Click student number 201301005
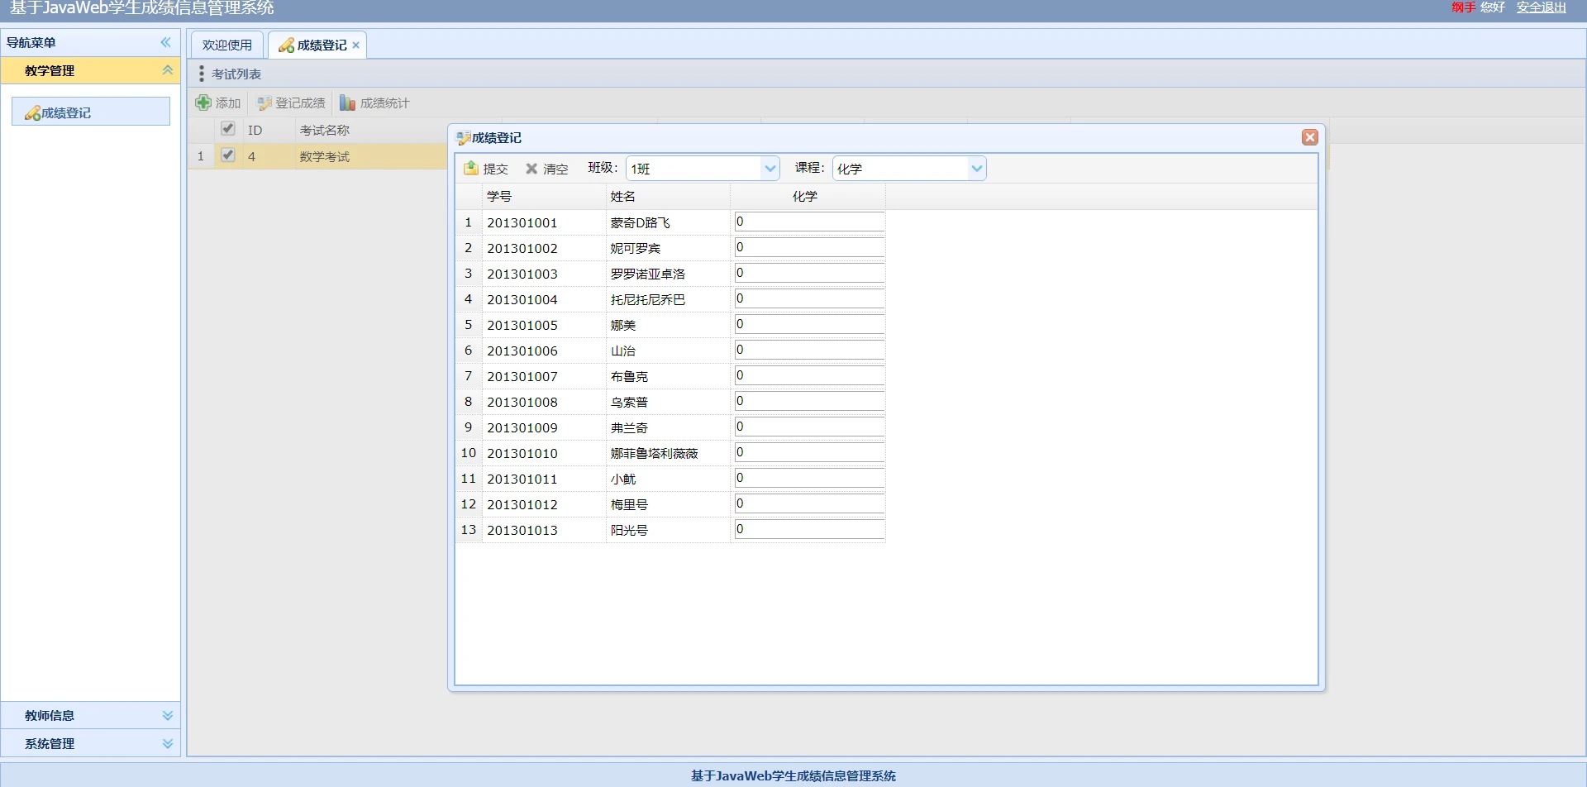Viewport: 1587px width, 787px height. 522,326
